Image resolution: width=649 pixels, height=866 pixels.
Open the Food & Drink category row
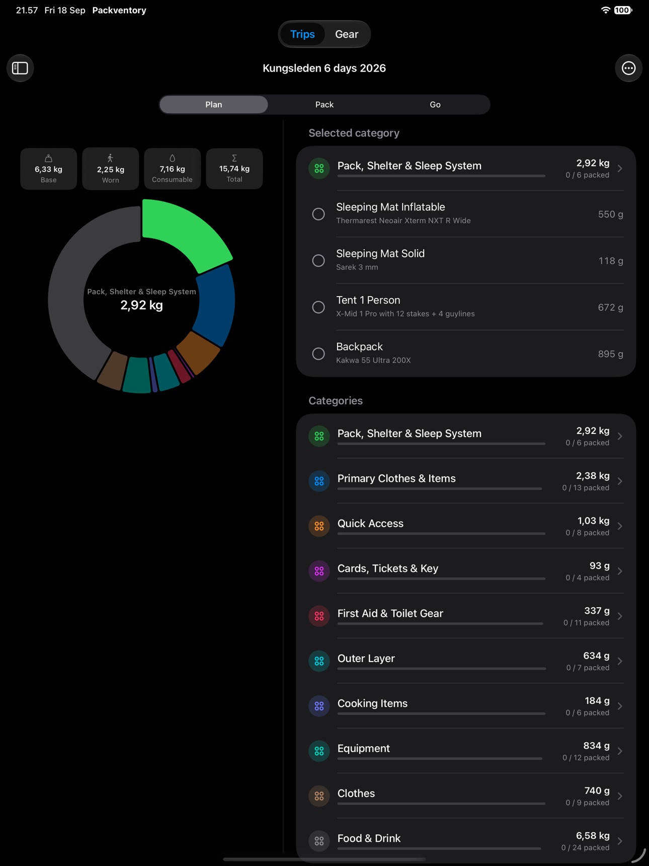click(x=466, y=841)
